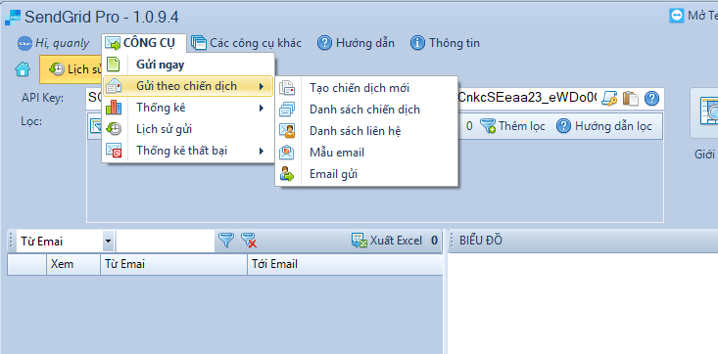Viewport: 718px width, 354px height.
Task: Click the Gửi ngay document icon
Action: click(x=113, y=64)
